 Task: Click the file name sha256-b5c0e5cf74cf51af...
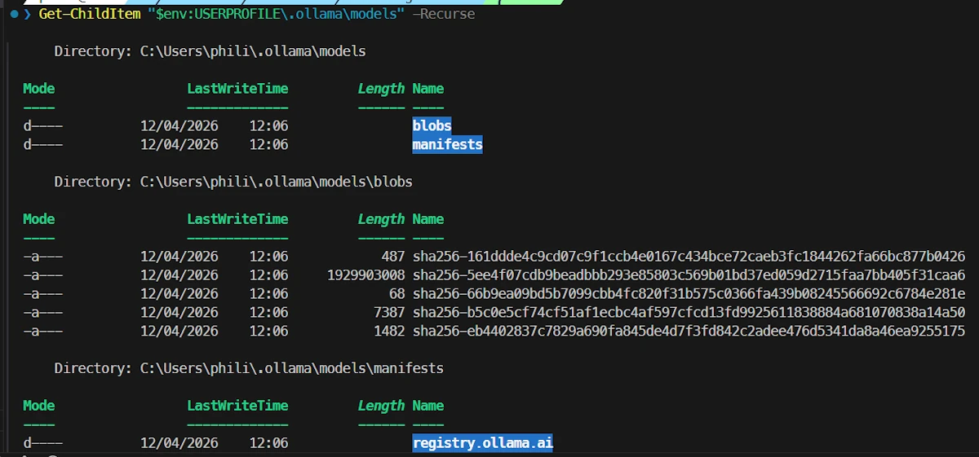pyautogui.click(x=689, y=313)
